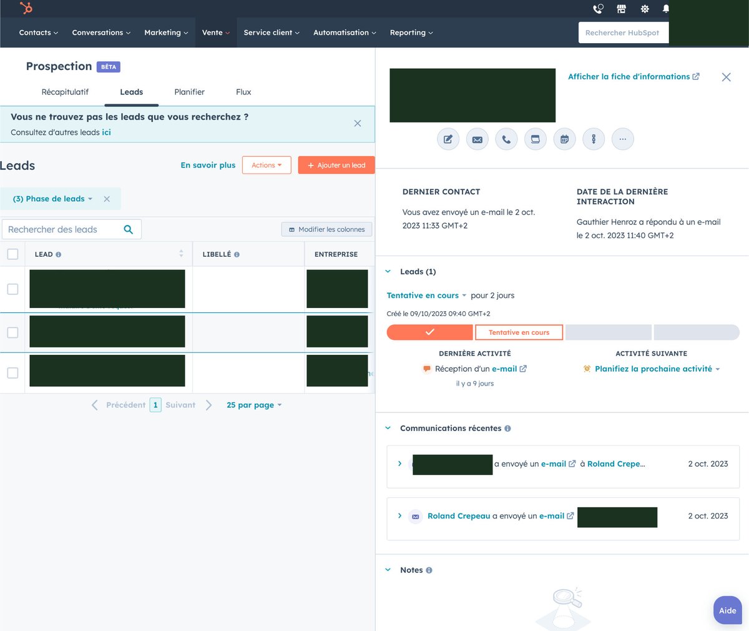This screenshot has width=749, height=631.
Task: Select the Tentative en cours pipeline stage
Action: pyautogui.click(x=519, y=332)
